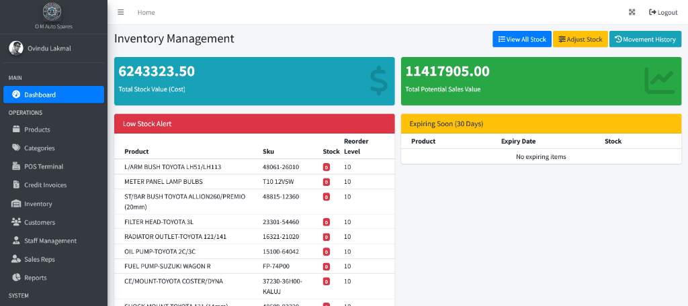The width and height of the screenshot is (688, 306).
Task: Click the Products box icon
Action: click(16, 130)
